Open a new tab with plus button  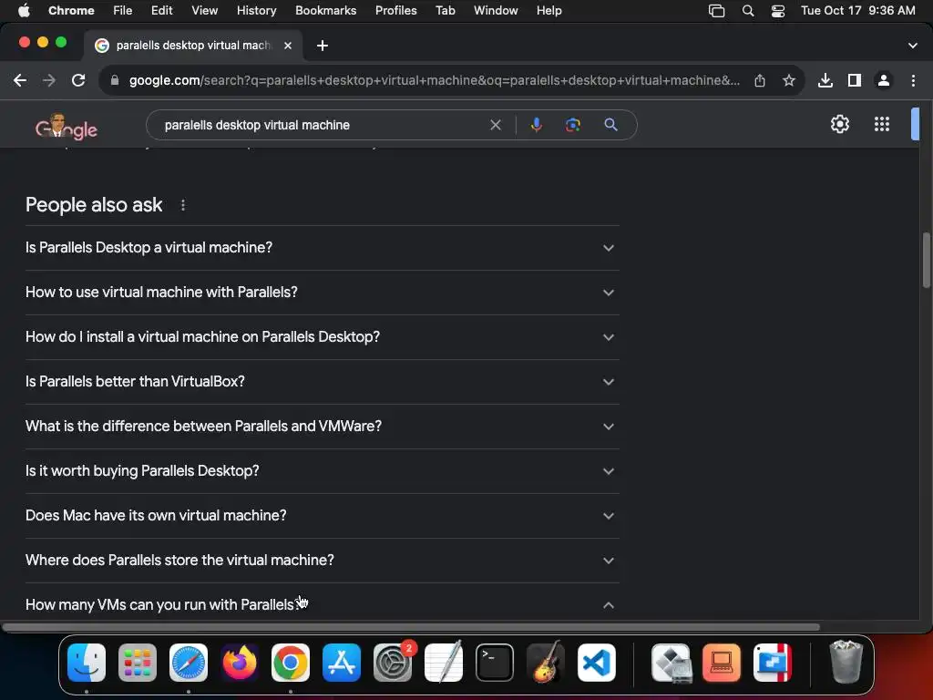click(322, 46)
